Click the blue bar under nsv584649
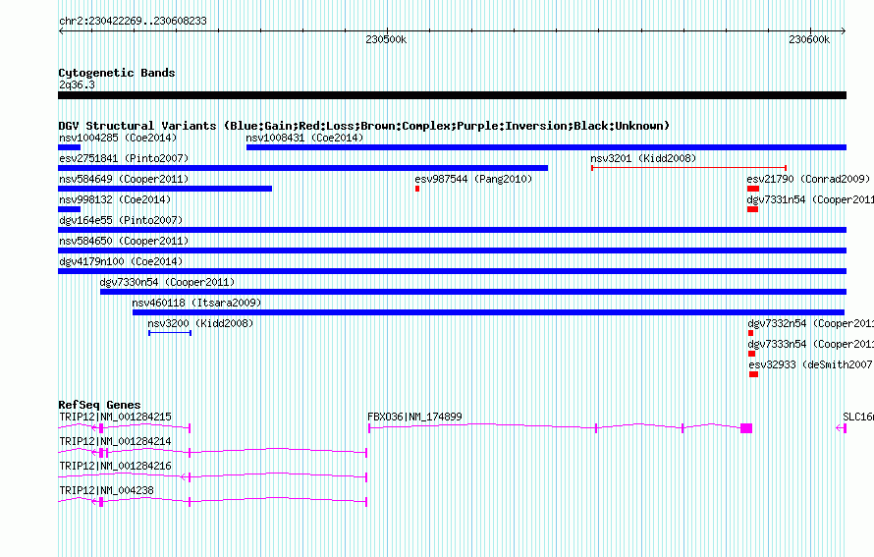Image resolution: width=874 pixels, height=557 pixels. point(165,189)
